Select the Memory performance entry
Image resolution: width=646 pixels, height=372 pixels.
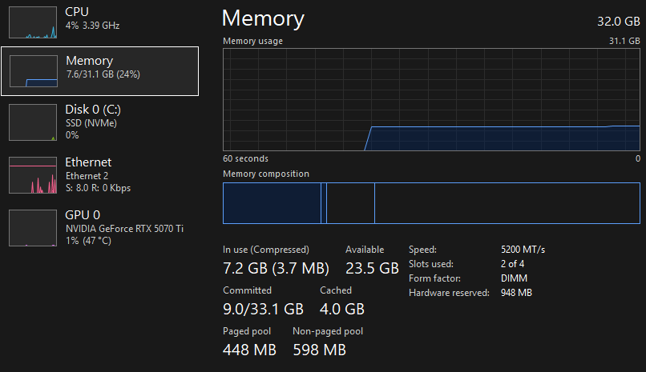pyautogui.click(x=99, y=71)
